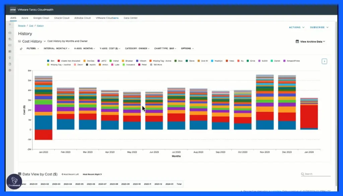Click the Total column header in table
The width and height of the screenshot is (343, 196).
point(179,184)
